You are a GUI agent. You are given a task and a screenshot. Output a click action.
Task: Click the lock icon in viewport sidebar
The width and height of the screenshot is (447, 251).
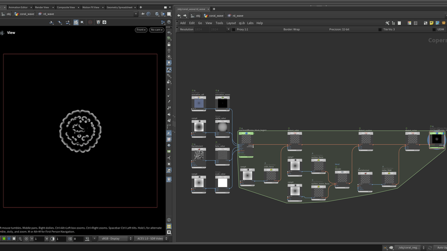click(x=169, y=44)
